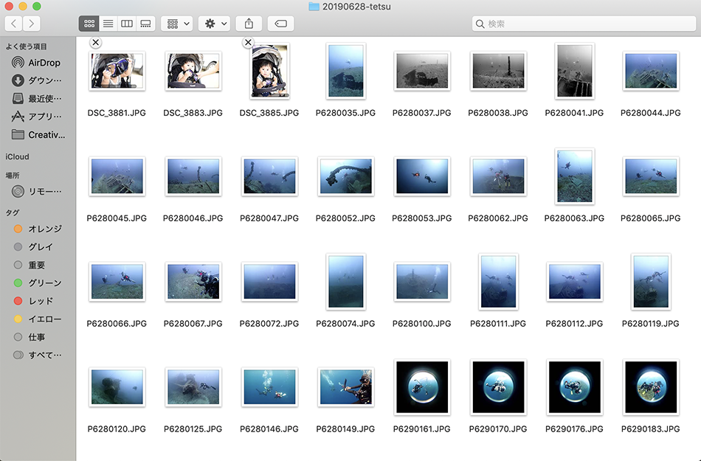The height and width of the screenshot is (461, 701).
Task: Open the gear action menu
Action: point(215,24)
